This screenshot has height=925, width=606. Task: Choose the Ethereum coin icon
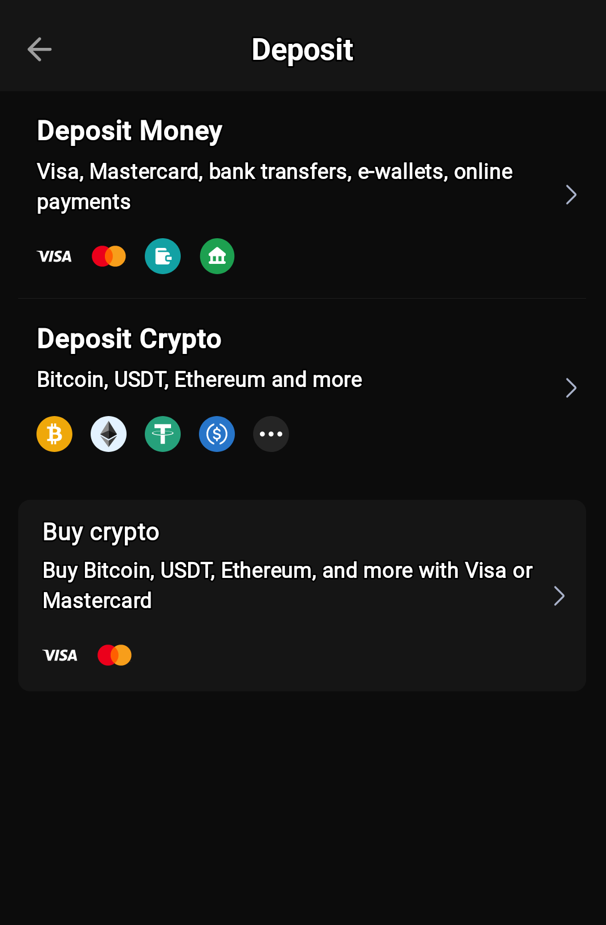coord(109,434)
